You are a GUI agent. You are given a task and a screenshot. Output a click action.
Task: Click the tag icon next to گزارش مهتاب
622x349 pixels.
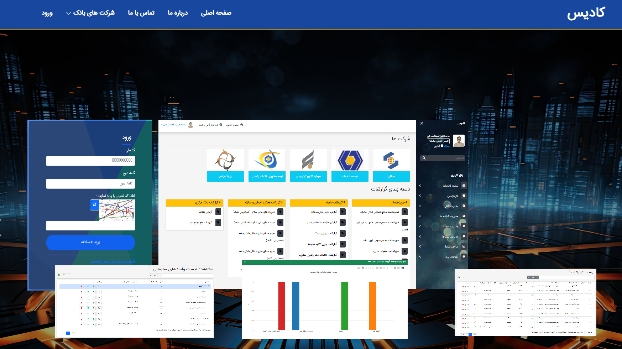coord(218,212)
